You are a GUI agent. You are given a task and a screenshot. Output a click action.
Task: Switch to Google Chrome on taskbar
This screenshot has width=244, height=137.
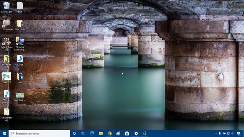109,134
